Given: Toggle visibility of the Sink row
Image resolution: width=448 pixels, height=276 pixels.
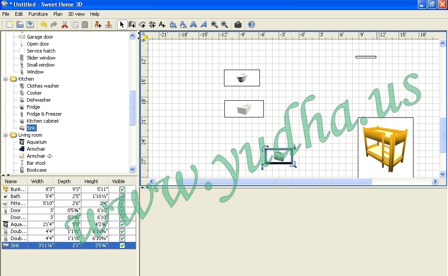Looking at the screenshot, I should tap(122, 245).
